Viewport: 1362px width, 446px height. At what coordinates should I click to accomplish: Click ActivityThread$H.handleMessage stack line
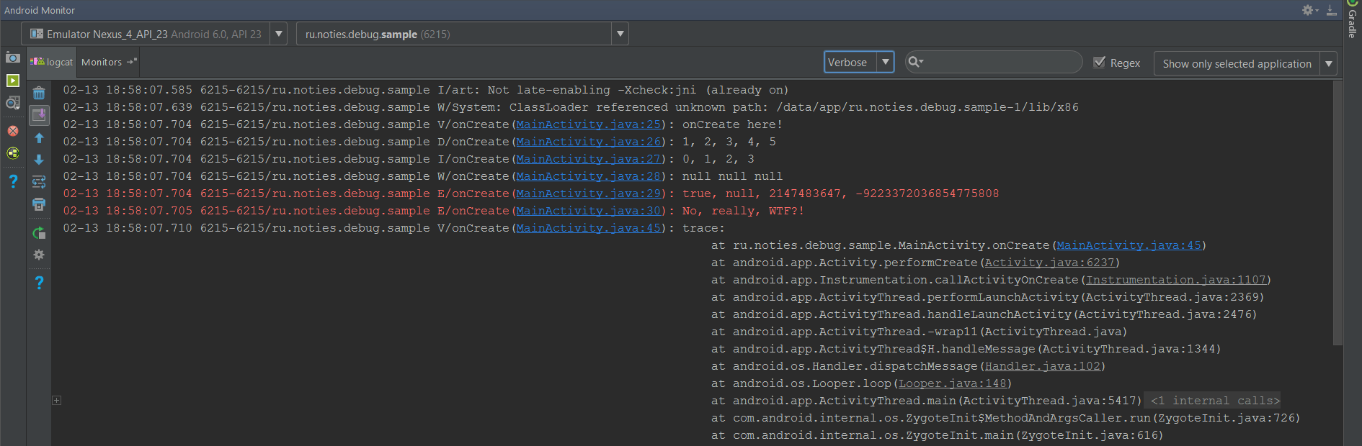[x=966, y=349]
